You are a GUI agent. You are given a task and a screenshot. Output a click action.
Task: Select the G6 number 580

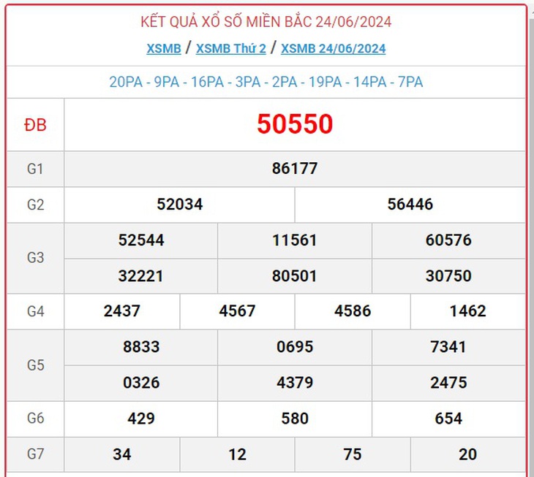pyautogui.click(x=295, y=419)
